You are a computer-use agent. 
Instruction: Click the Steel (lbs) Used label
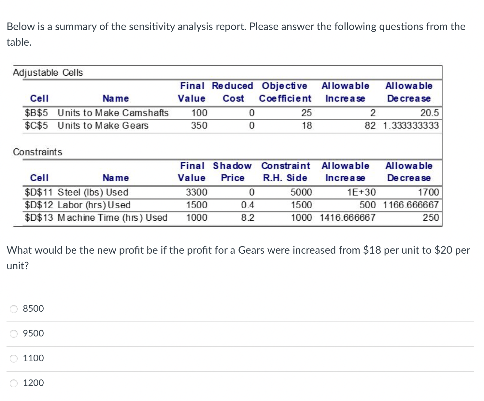point(93,192)
